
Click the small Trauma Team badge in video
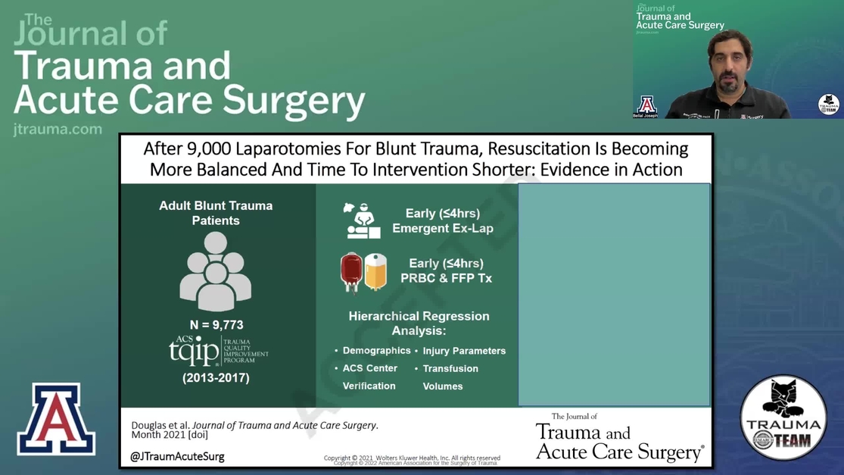click(x=829, y=105)
